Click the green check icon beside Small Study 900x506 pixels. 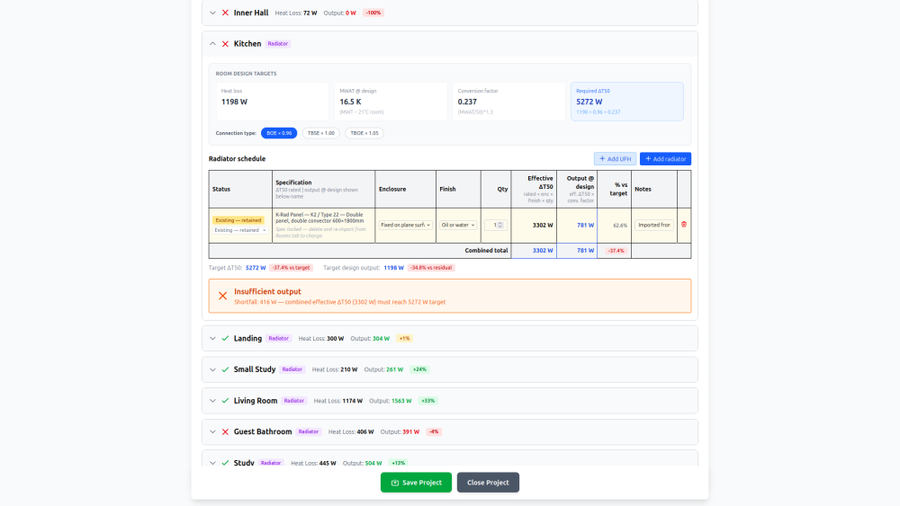[225, 369]
